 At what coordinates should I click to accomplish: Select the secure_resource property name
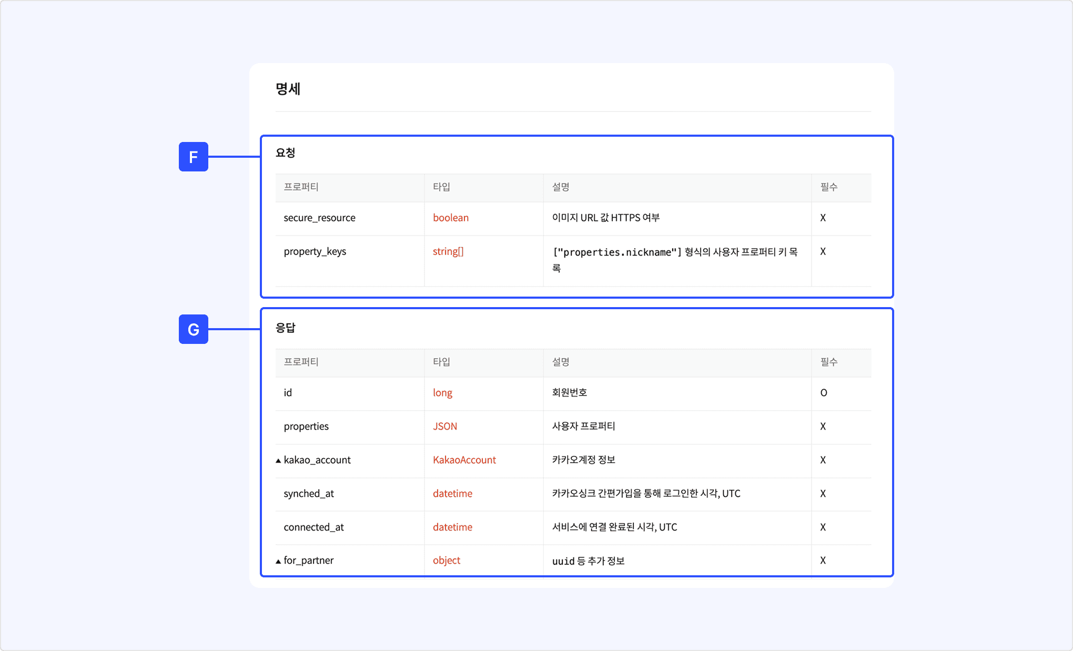(x=319, y=218)
